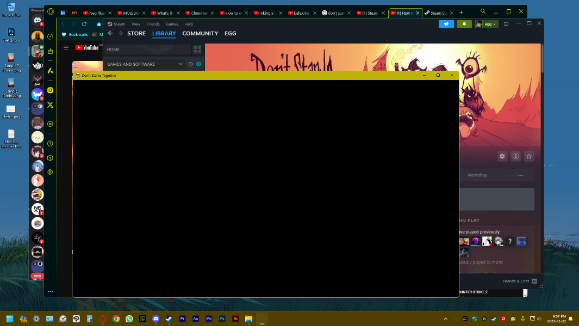Toggle recent activity sort clock icon

pyautogui.click(x=191, y=64)
